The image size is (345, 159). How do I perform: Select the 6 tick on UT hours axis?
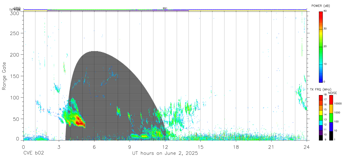[x=94, y=147]
